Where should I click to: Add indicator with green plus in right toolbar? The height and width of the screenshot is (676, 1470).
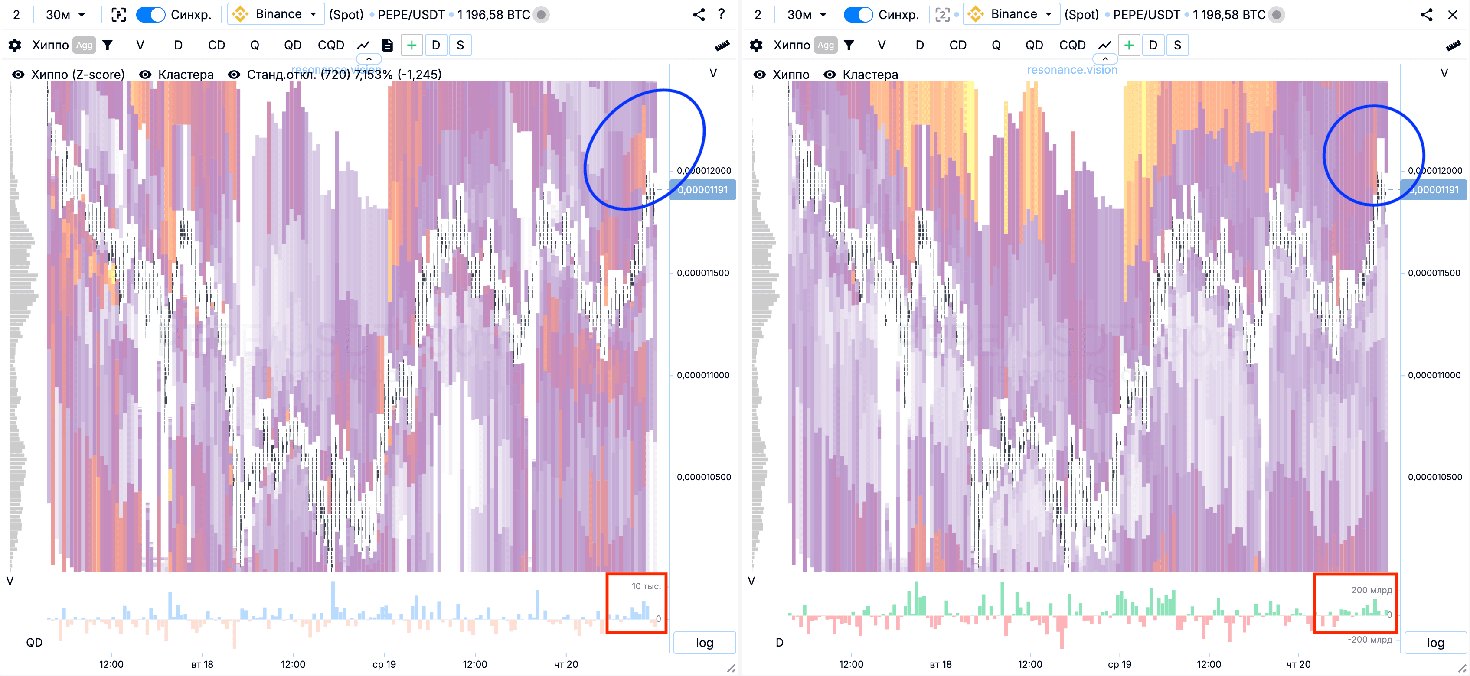pyautogui.click(x=1129, y=45)
